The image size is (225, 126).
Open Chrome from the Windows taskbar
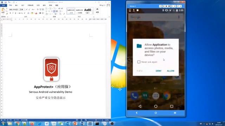coord(18,124)
